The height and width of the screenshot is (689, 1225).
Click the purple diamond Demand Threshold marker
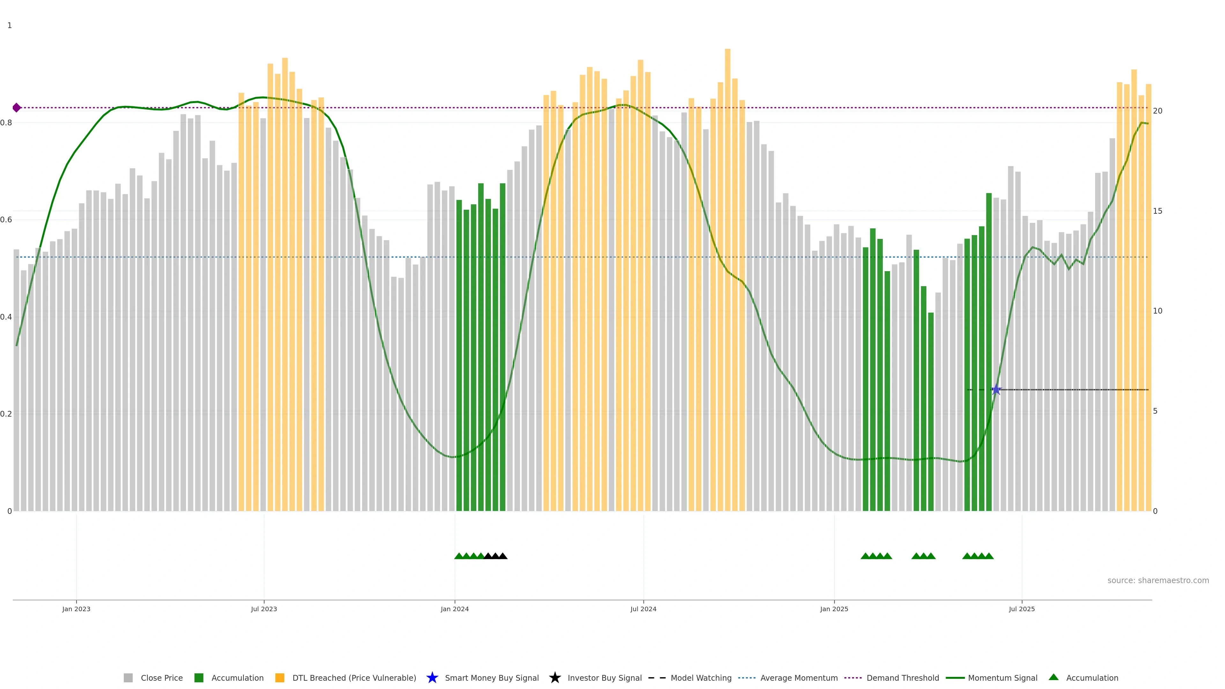17,107
